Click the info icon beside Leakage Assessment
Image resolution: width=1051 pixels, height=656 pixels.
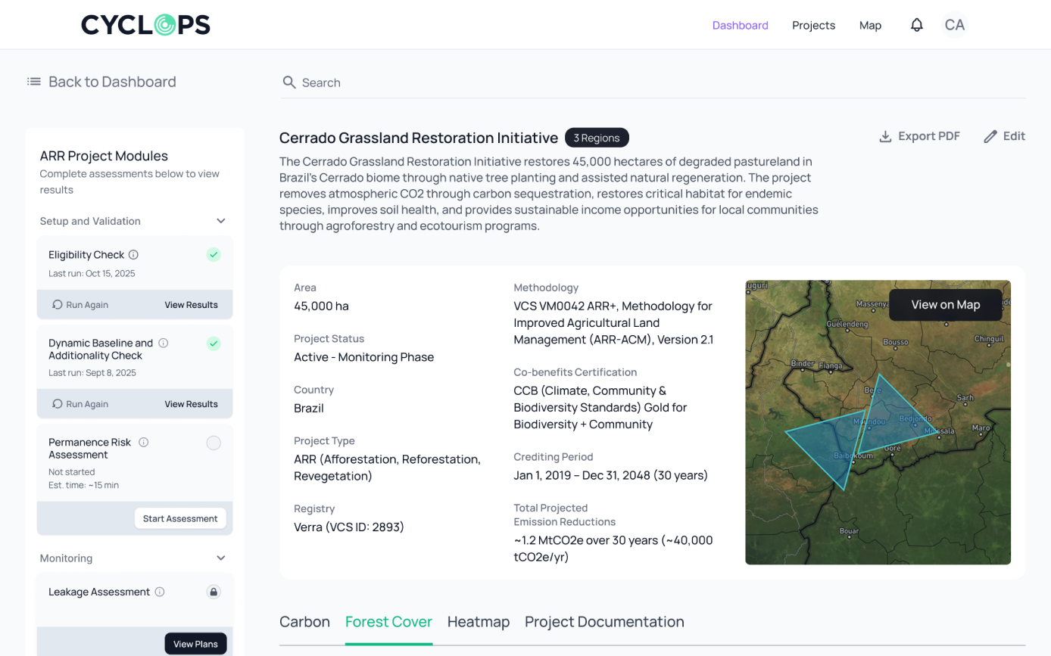[x=160, y=592]
